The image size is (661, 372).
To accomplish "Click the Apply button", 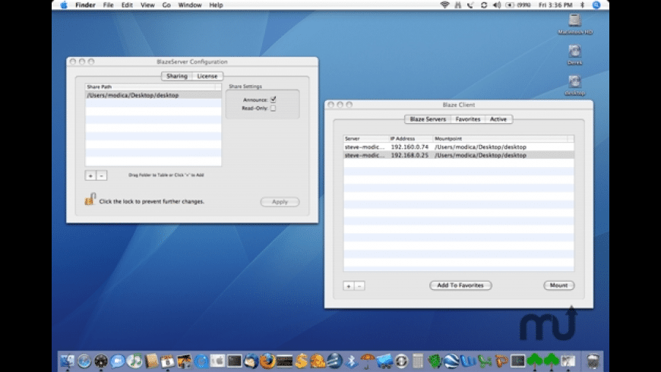I will click(280, 202).
